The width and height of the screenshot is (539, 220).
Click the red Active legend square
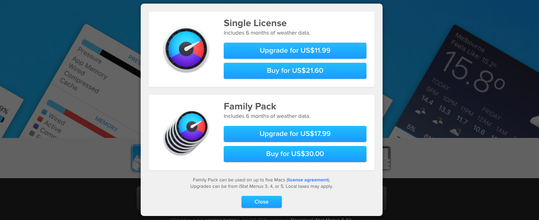[x=40, y=119]
